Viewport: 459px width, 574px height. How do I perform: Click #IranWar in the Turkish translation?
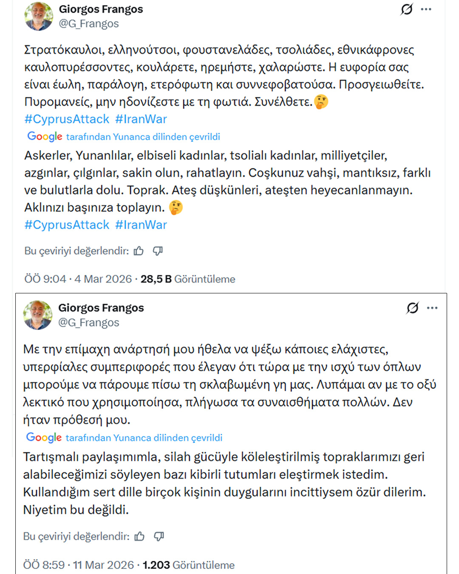(141, 225)
